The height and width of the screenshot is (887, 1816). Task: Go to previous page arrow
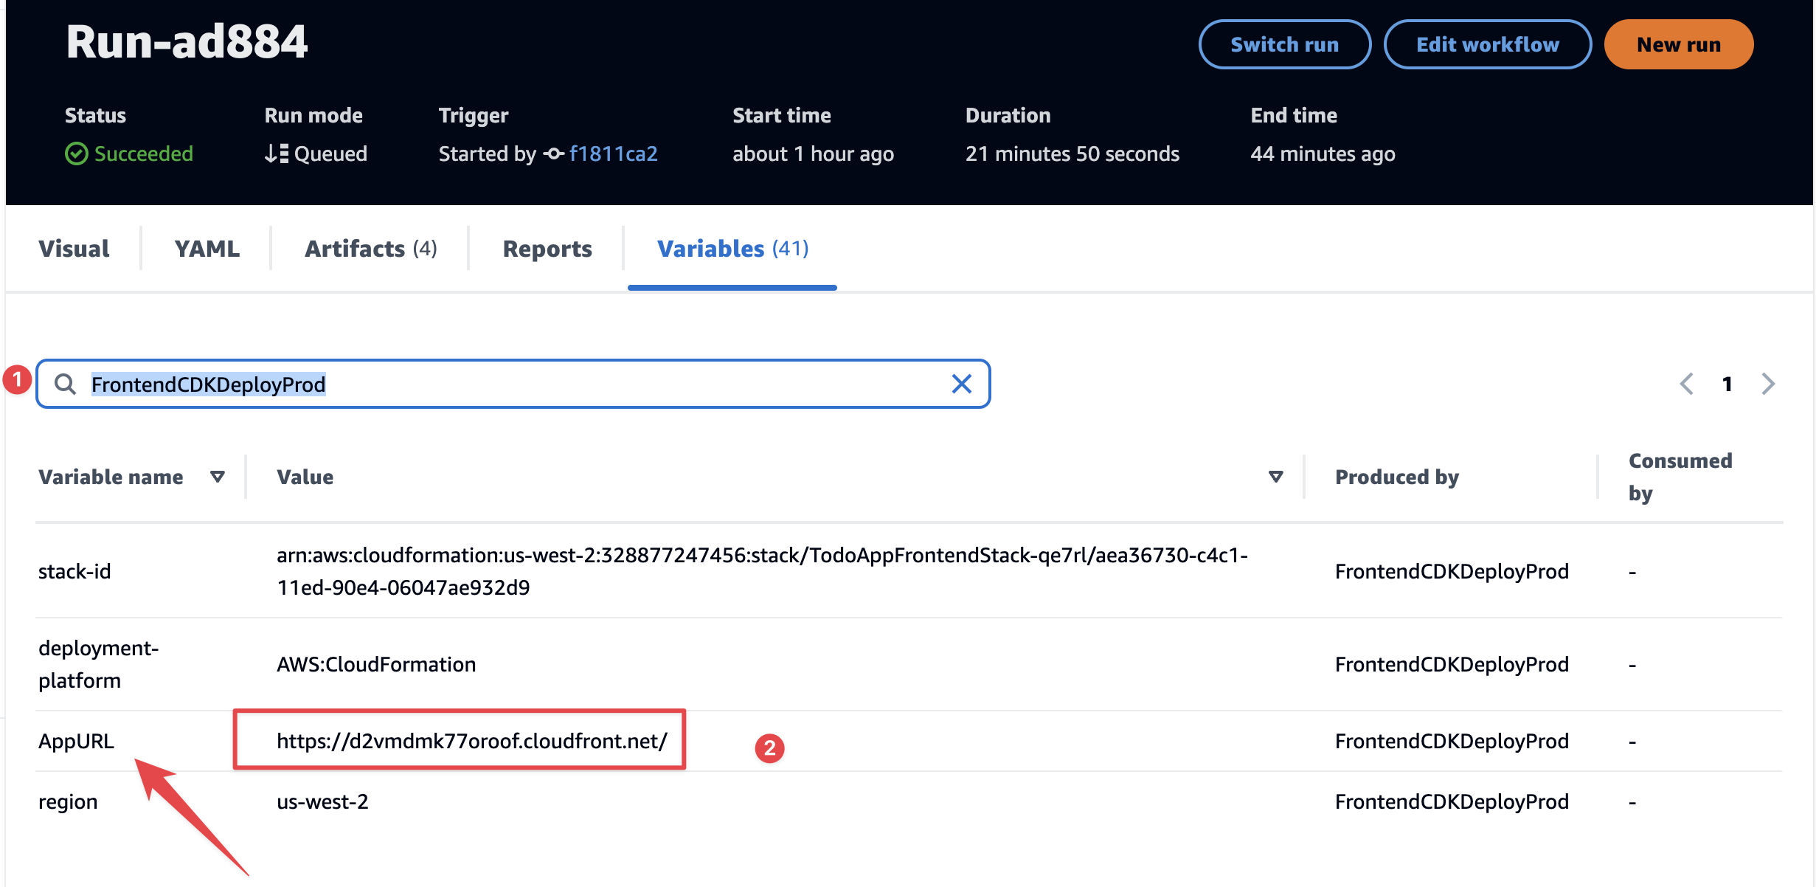tap(1686, 384)
